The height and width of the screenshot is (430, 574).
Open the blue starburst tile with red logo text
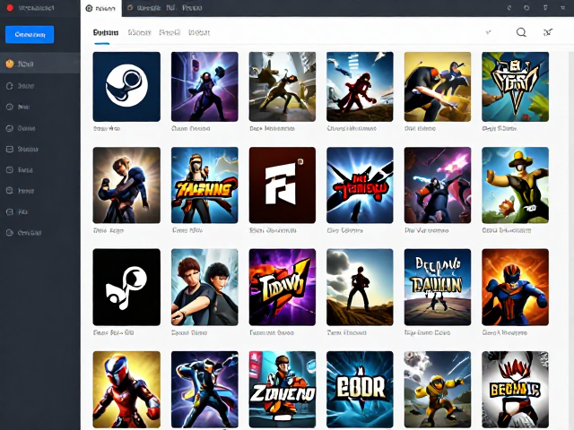click(x=360, y=185)
